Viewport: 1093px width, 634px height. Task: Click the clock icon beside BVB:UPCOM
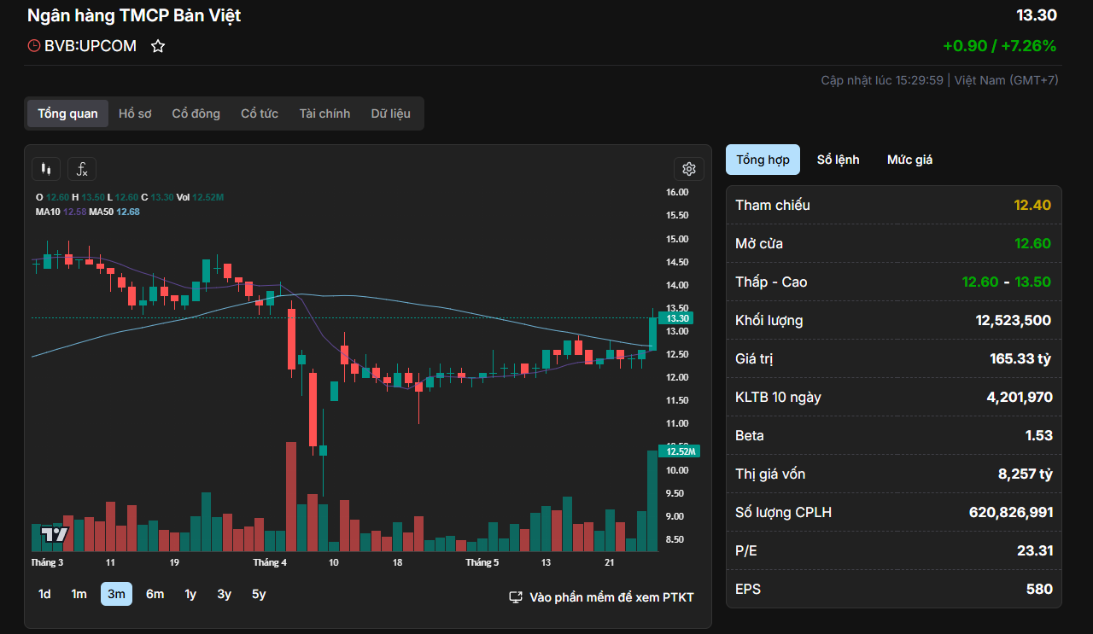click(x=34, y=46)
